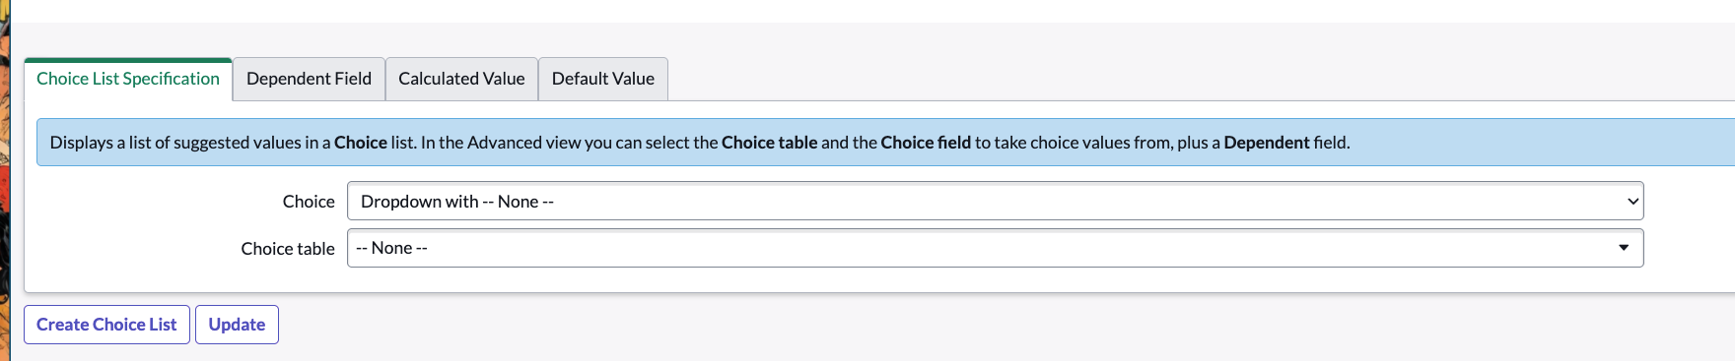
Task: Activate the Choice List Specification tab
Action: (128, 79)
